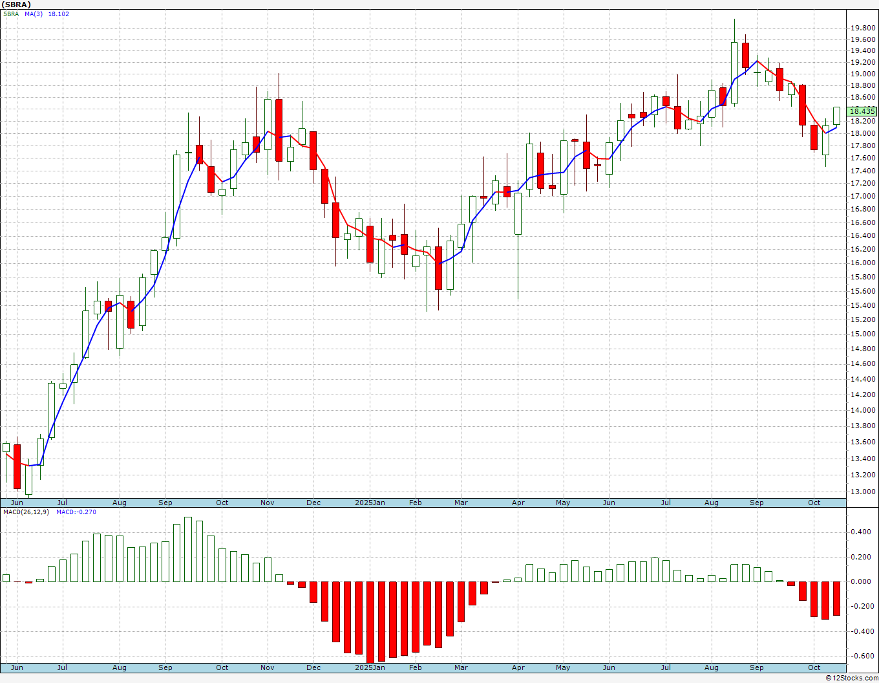Click the 19.000 price axis label
The width and height of the screenshot is (879, 683).
click(x=864, y=74)
